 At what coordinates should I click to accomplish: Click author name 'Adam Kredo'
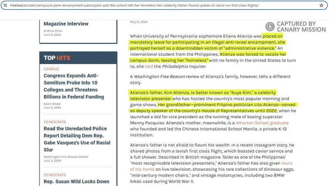[x=52, y=104]
